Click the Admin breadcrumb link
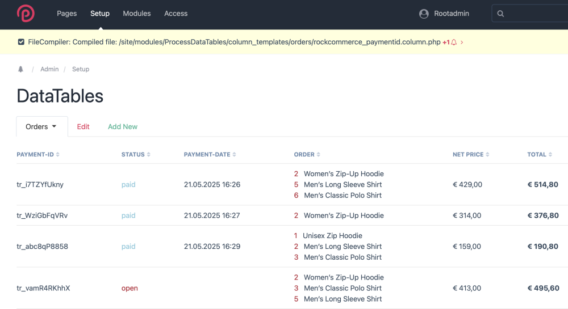Screen dimensions: 568x309 click(49, 69)
